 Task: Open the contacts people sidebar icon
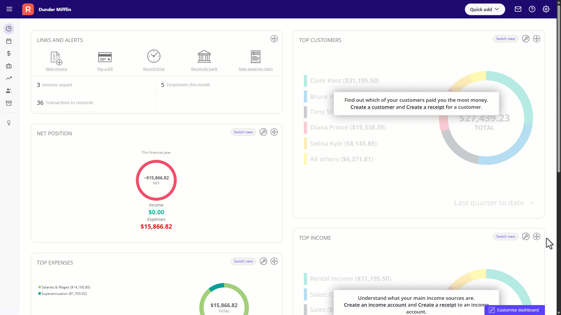(9, 91)
